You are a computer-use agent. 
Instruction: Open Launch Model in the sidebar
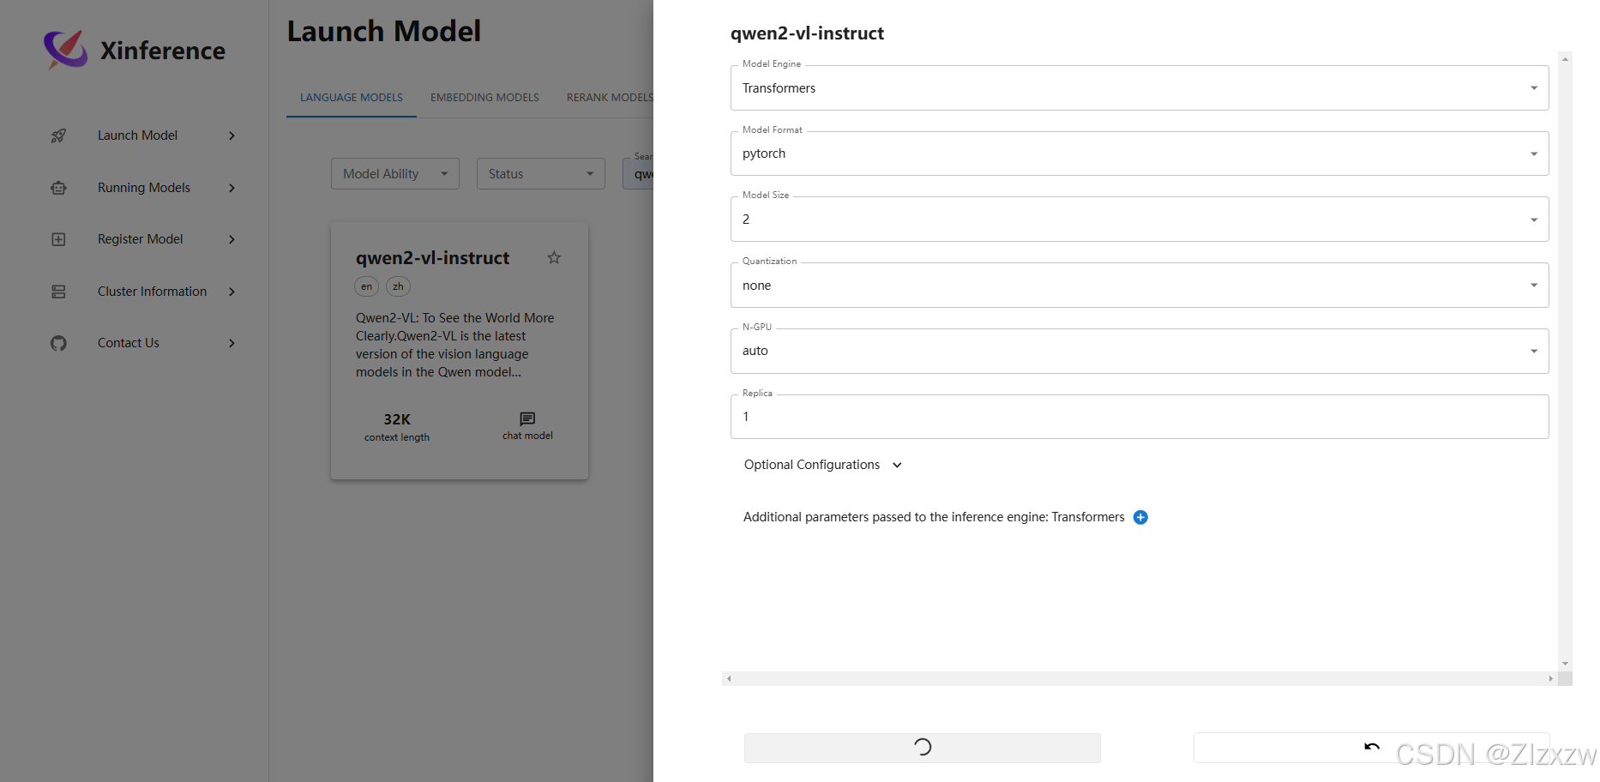click(137, 135)
